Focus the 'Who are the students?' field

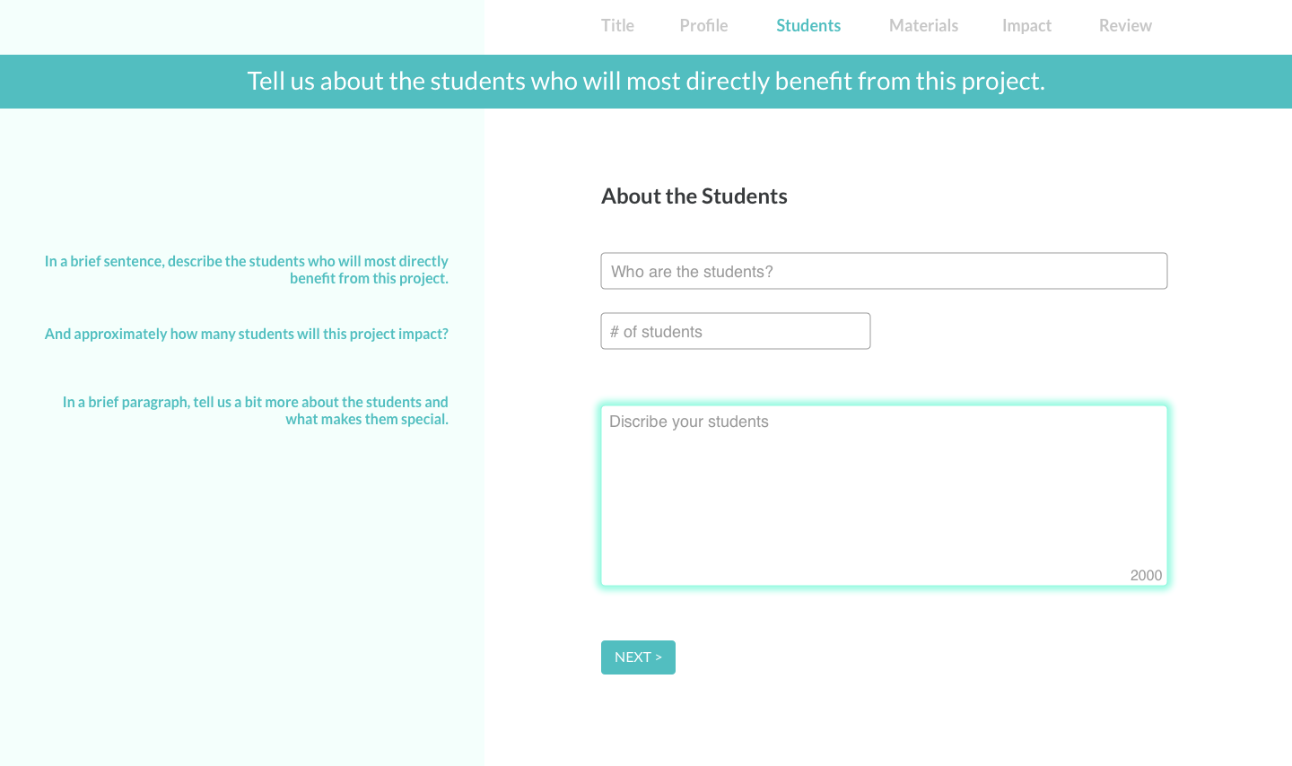click(884, 271)
